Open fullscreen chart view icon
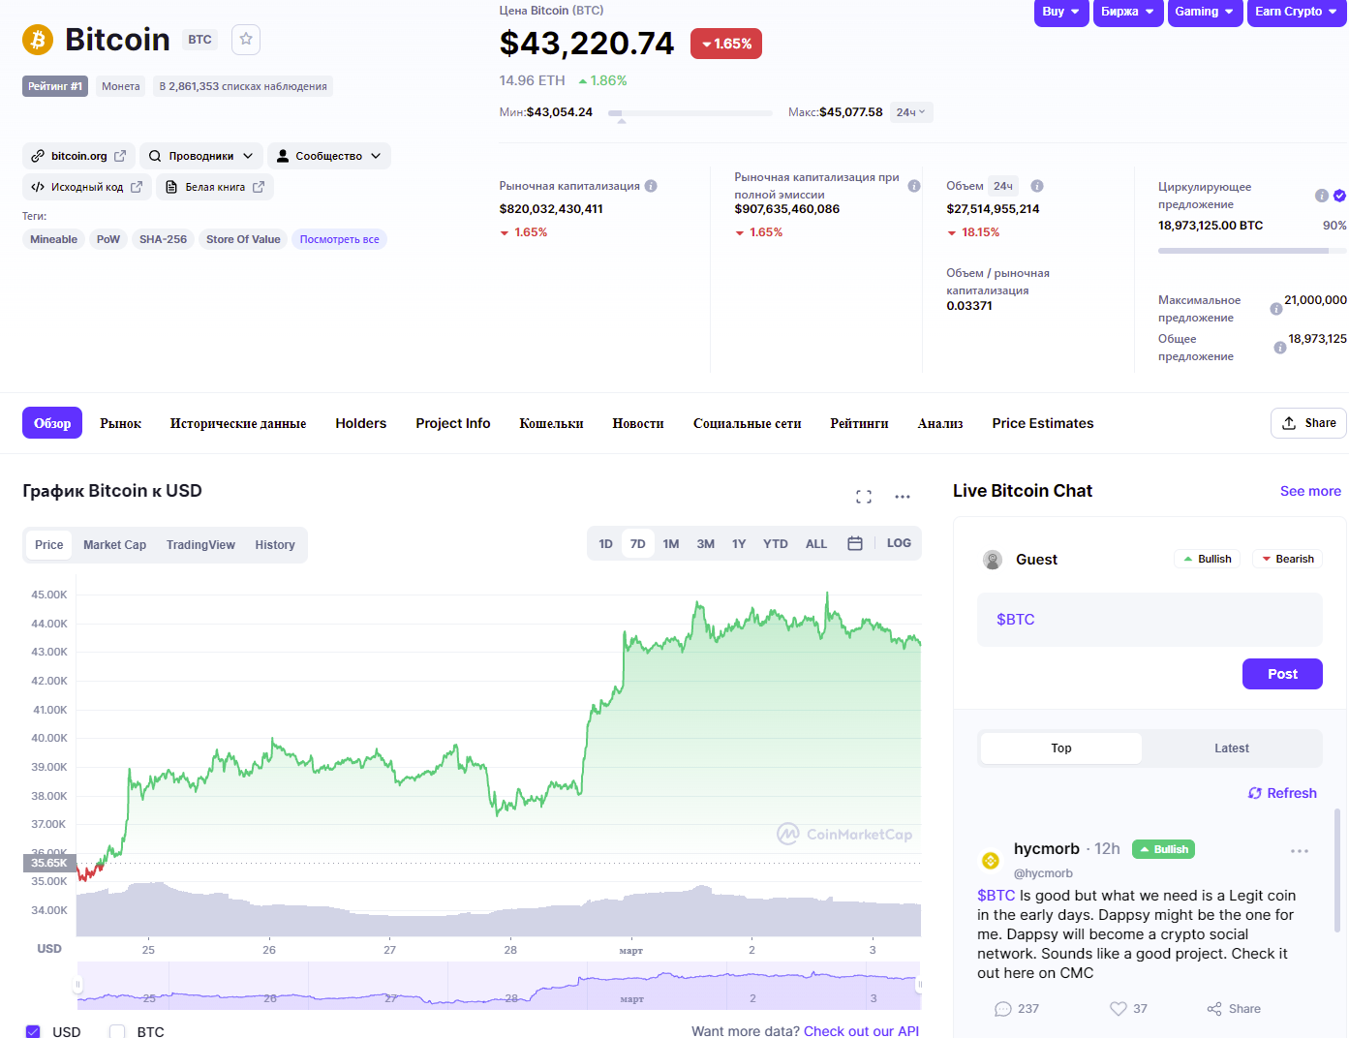 [864, 497]
